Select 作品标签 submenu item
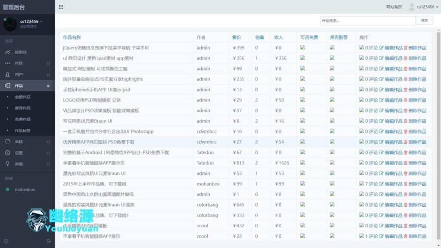Viewport: 441px width, 248px height. click(22, 130)
